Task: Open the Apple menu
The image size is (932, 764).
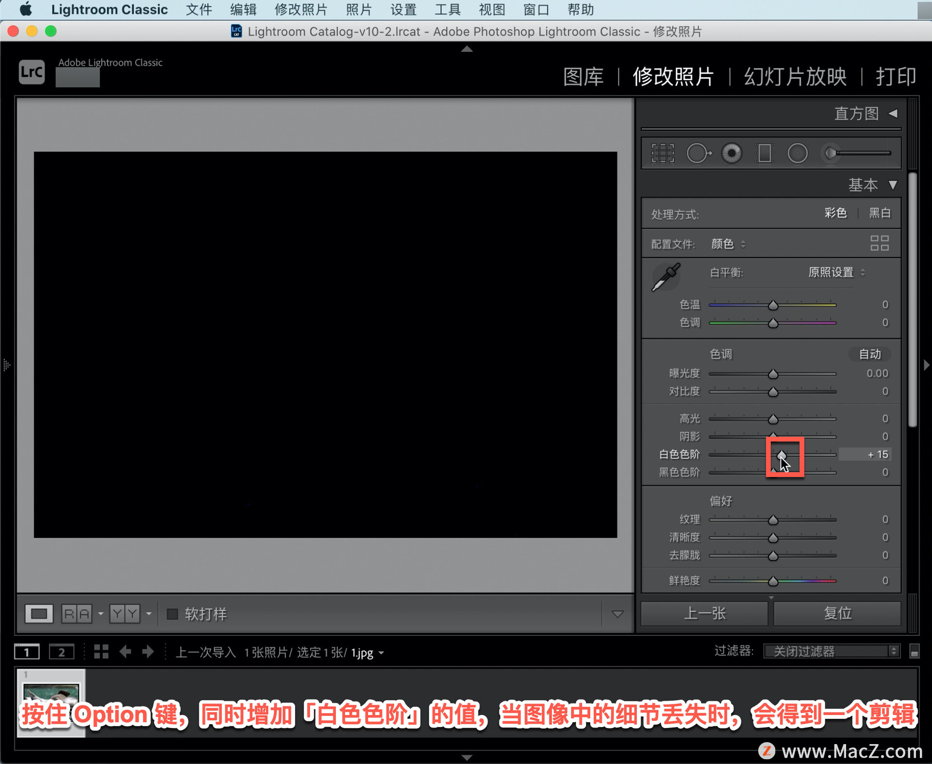Action: pyautogui.click(x=26, y=9)
